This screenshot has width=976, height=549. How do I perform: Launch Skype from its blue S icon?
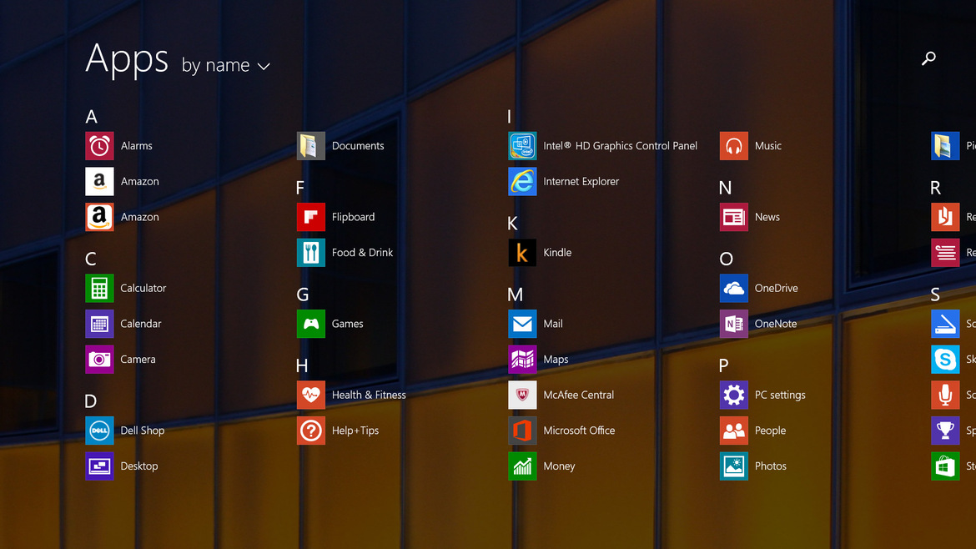pyautogui.click(x=945, y=359)
